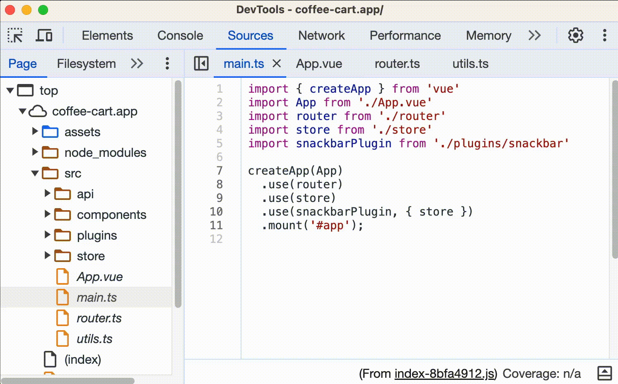Expand the store folder arrow
Viewport: 618px width, 384px height.
pos(48,255)
